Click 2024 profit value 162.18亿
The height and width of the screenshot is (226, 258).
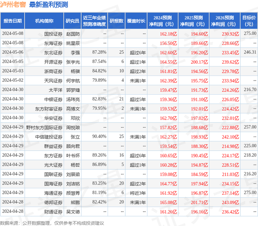168,34
